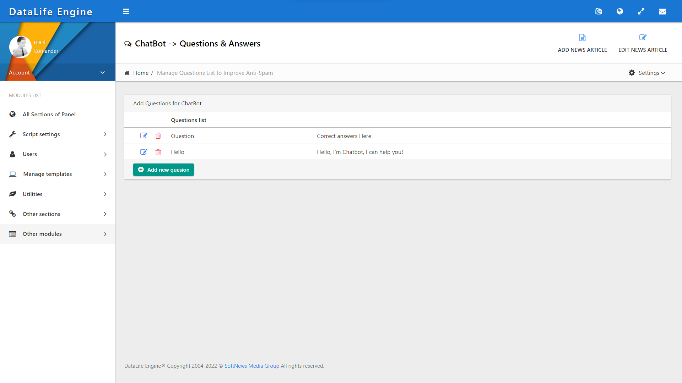Edit the 'Question' row with pencil icon
682x383 pixels.
coord(144,136)
